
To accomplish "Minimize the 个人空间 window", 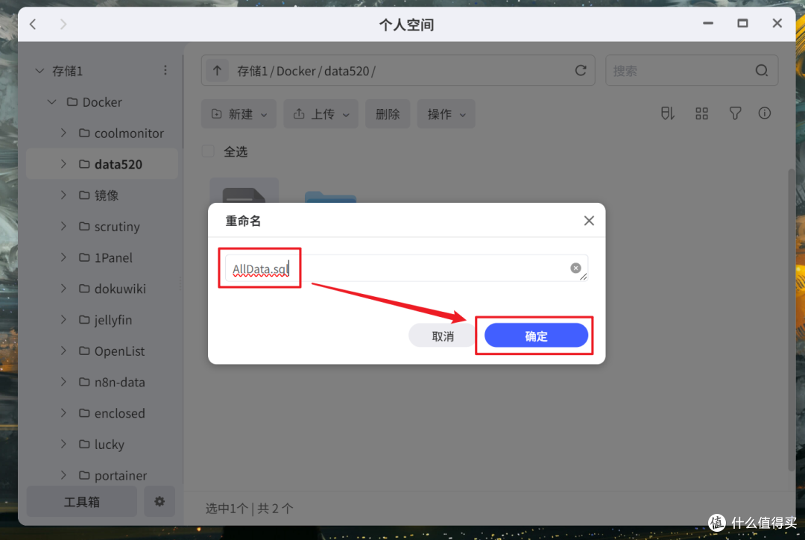I will point(708,23).
